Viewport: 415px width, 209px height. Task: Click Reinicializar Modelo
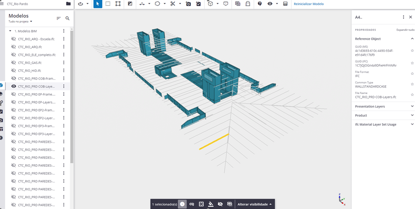309,4
